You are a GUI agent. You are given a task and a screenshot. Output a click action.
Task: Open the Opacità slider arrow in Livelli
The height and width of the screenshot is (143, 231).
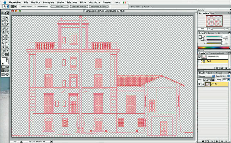pos(229,76)
